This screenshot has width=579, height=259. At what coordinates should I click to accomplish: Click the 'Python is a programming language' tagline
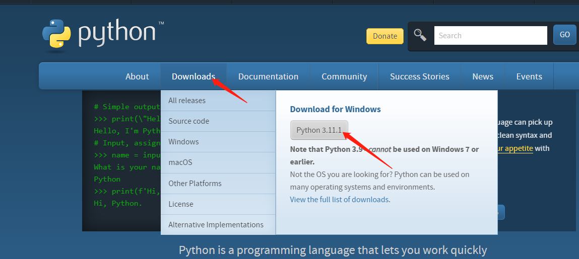[333, 250]
